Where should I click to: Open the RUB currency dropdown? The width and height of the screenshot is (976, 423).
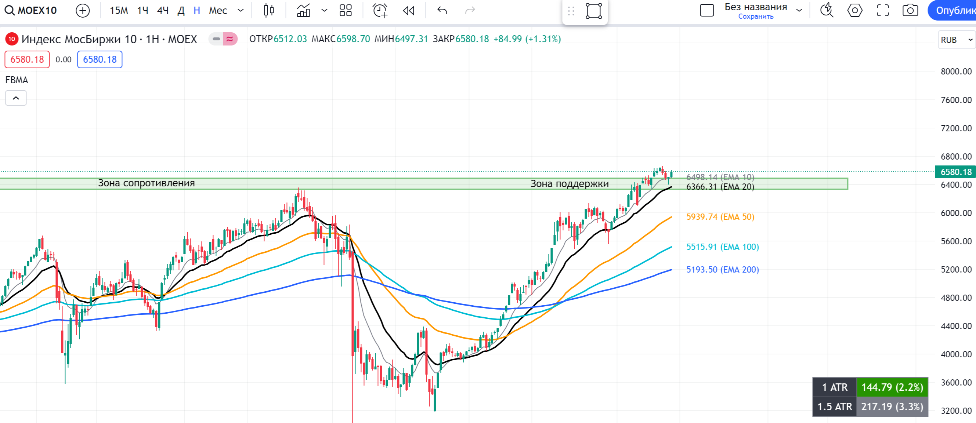coord(956,40)
